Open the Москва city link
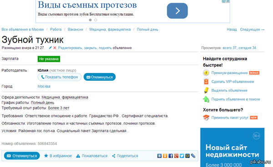 (x=44, y=86)
